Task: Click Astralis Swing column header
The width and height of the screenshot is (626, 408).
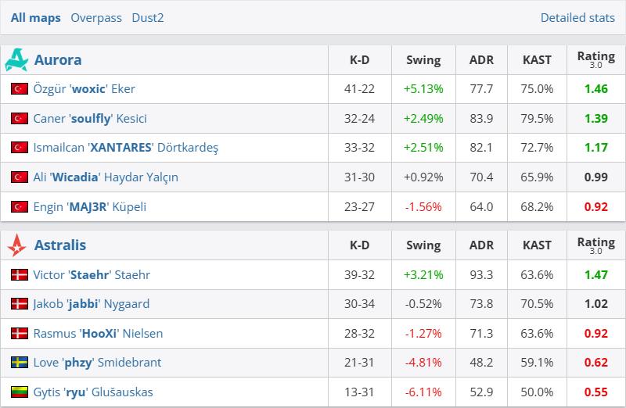Action: click(x=423, y=245)
